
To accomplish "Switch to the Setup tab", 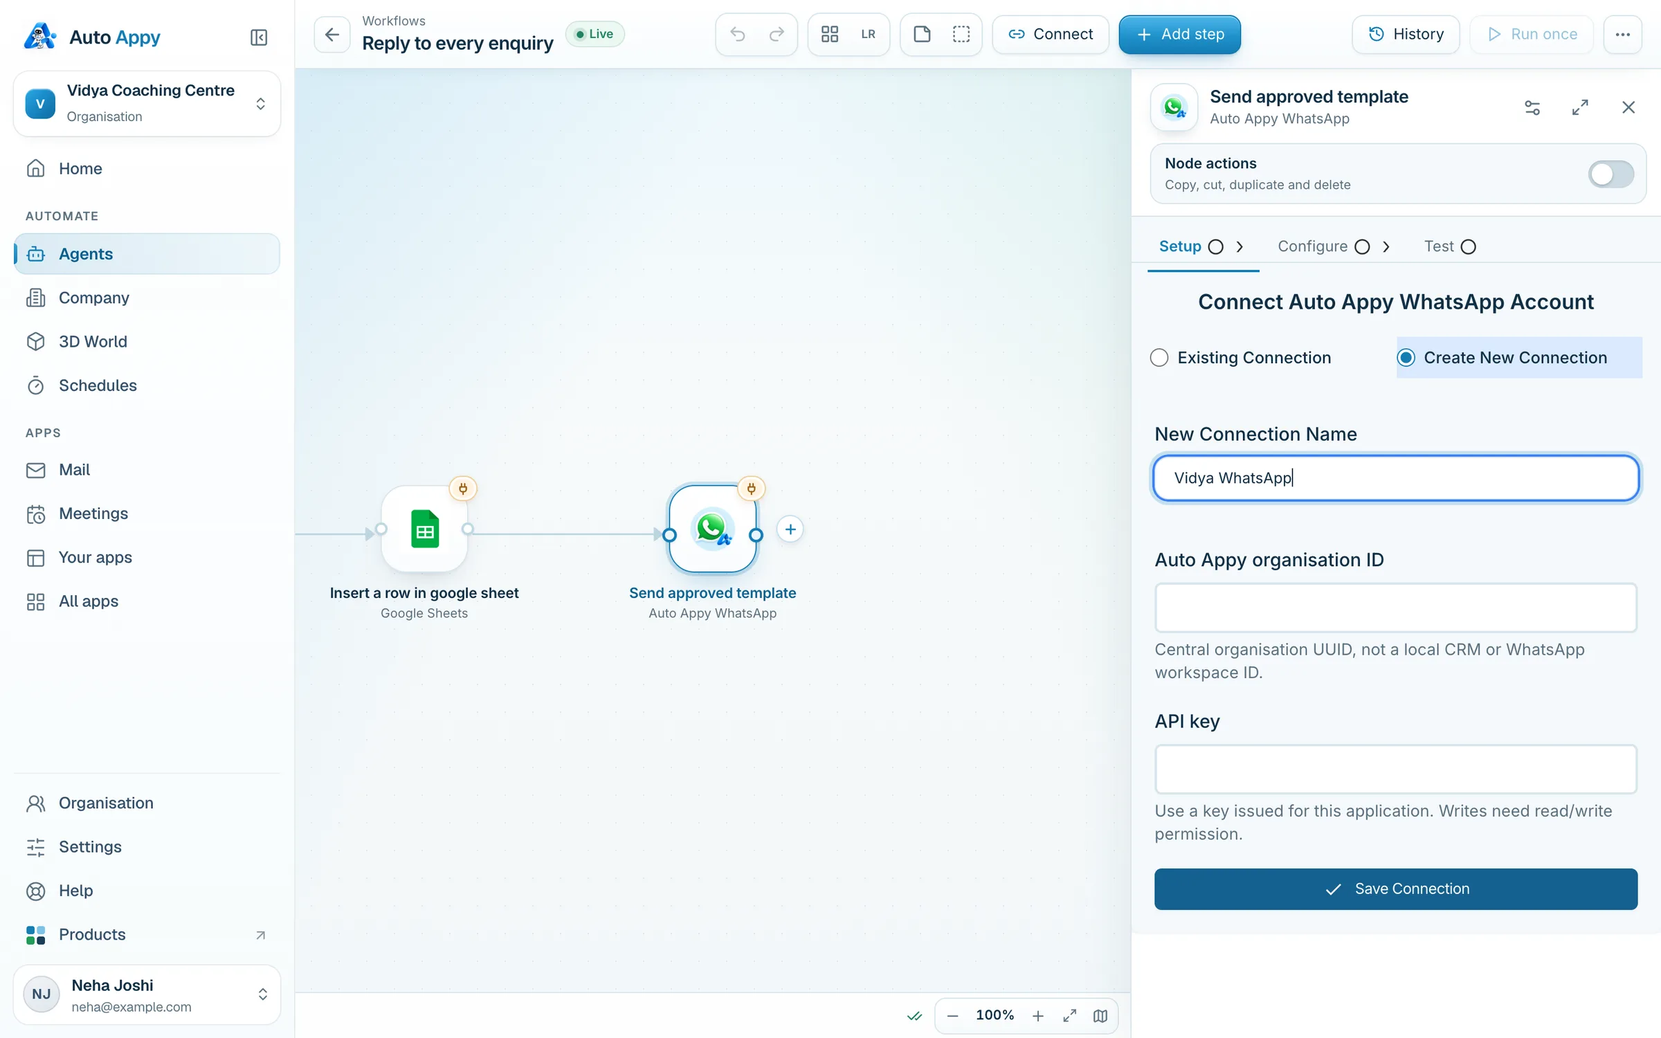I will [1201, 246].
